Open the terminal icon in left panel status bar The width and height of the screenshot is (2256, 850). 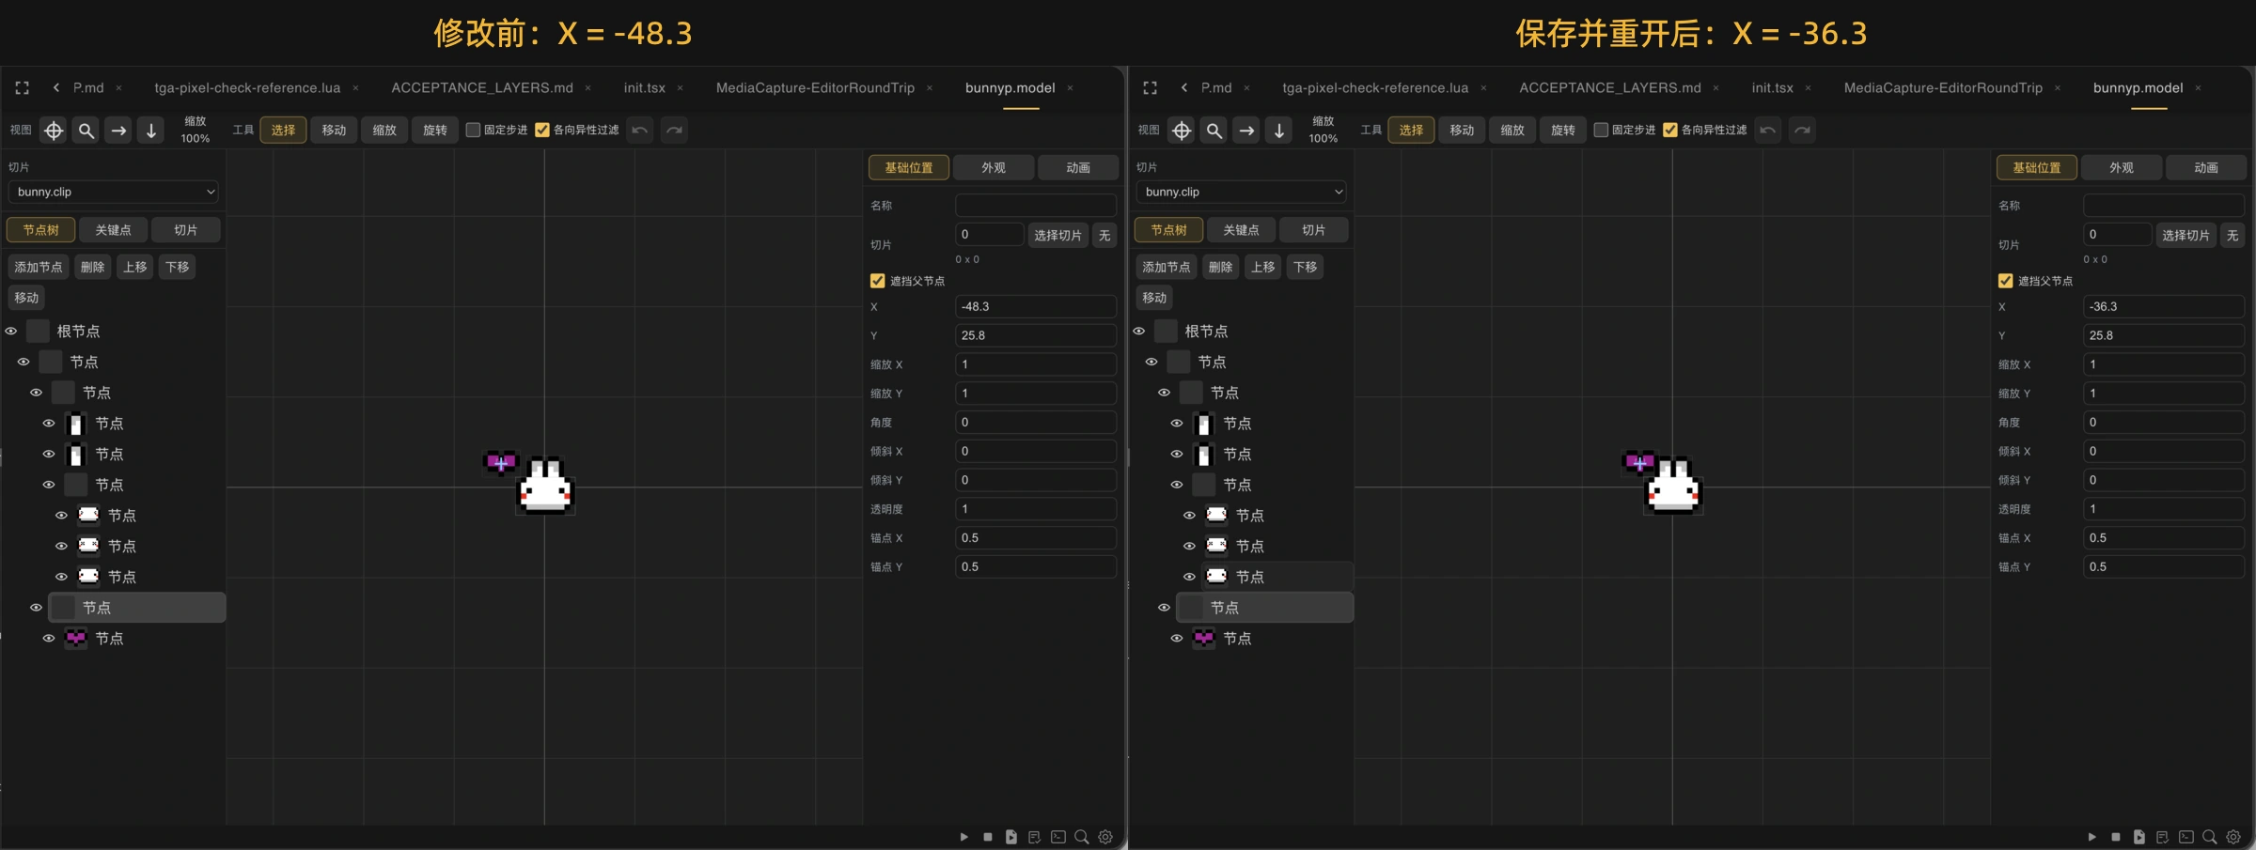pyautogui.click(x=1058, y=837)
